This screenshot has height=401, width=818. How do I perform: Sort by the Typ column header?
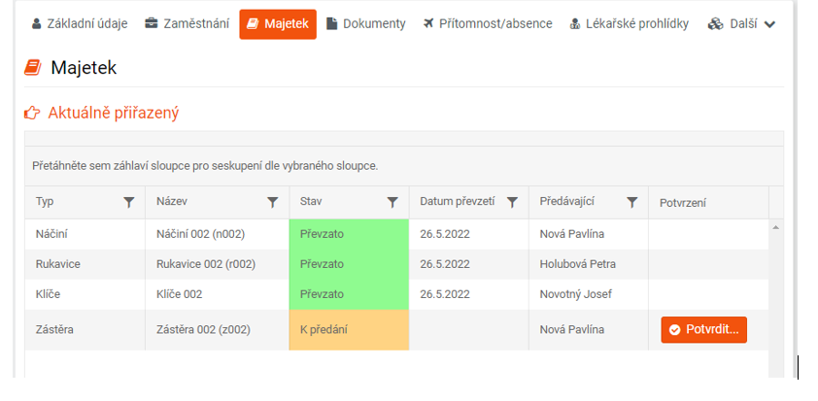pyautogui.click(x=45, y=202)
